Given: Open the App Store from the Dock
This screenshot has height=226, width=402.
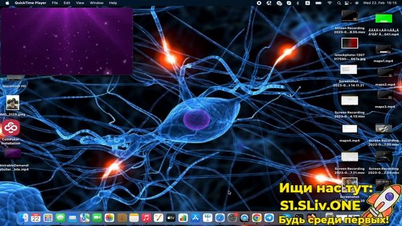Looking at the screenshot, I should pyautogui.click(x=195, y=218).
